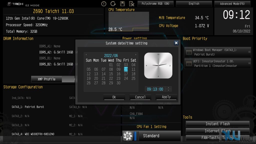Launch Instant Flash tool
The width and height of the screenshot is (256, 144).
point(218,124)
